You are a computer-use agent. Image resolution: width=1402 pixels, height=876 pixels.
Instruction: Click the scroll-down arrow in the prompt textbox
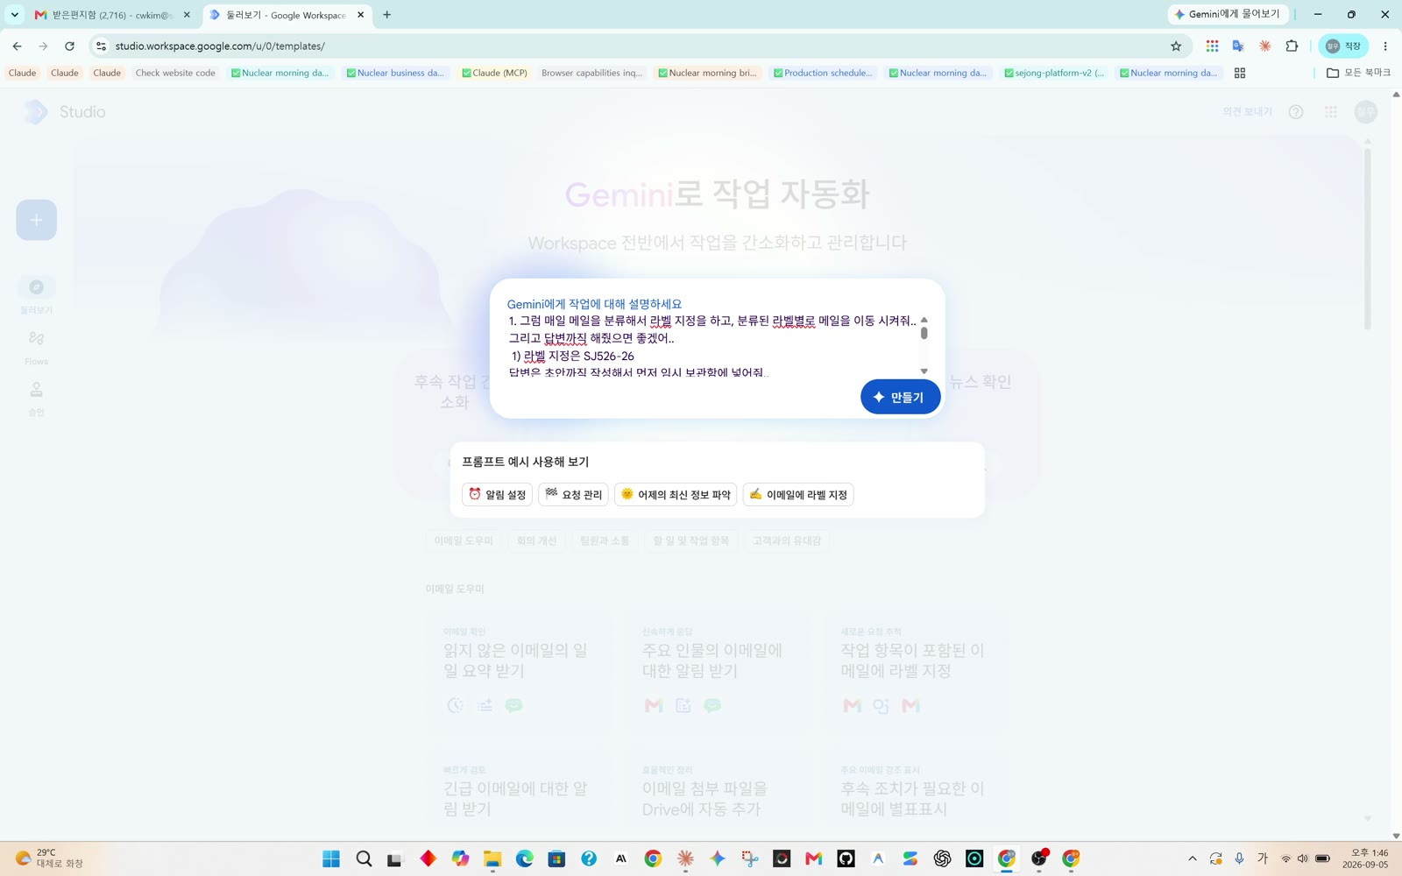(924, 371)
